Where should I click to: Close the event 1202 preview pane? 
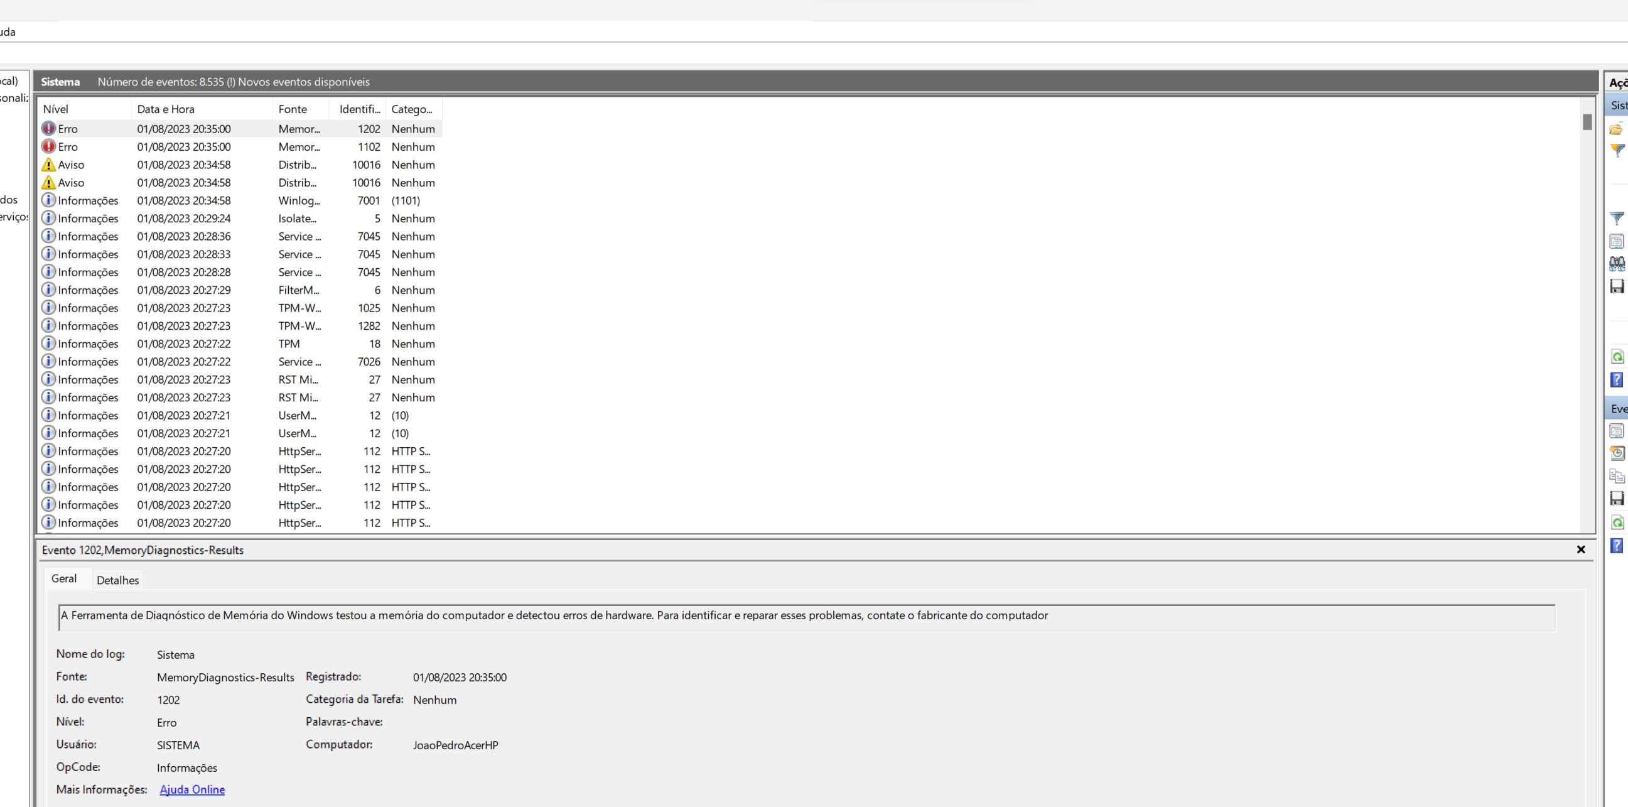click(1581, 550)
